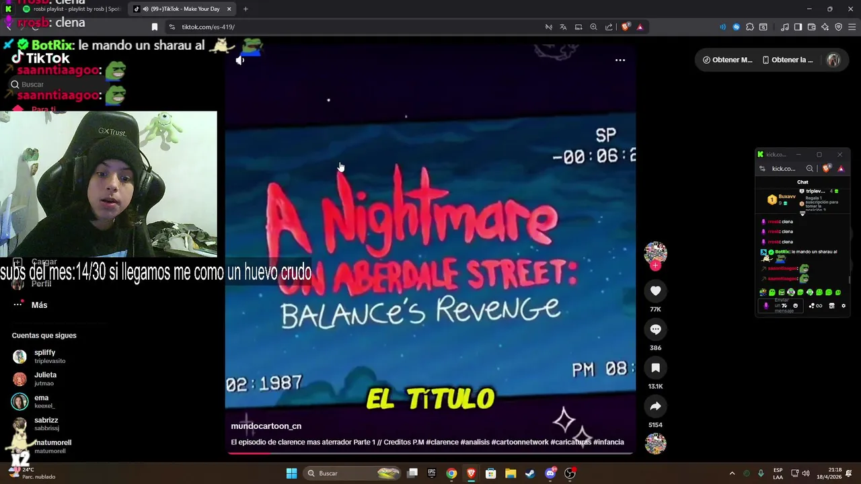
Task: Open OBS Studio from the taskbar
Action: [x=570, y=473]
